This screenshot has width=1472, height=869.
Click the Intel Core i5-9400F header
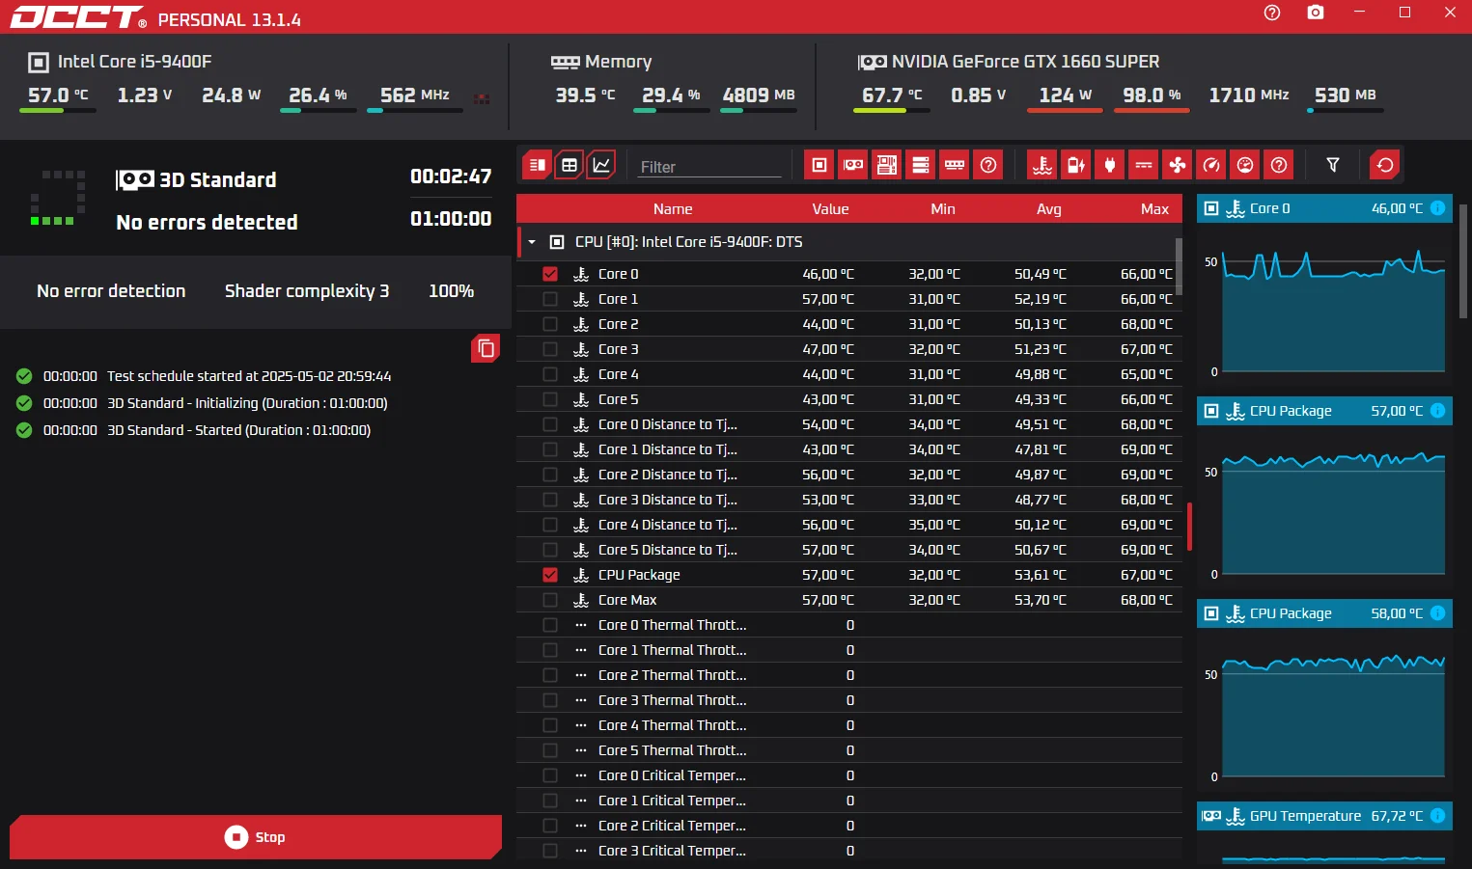coord(120,62)
